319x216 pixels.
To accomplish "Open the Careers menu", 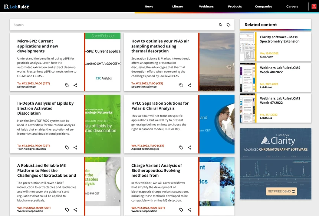I will pos(292,7).
